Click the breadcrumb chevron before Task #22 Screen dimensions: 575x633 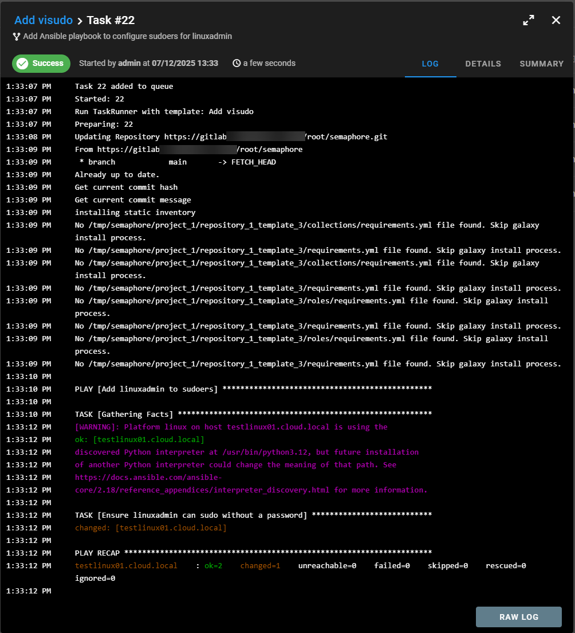[80, 21]
